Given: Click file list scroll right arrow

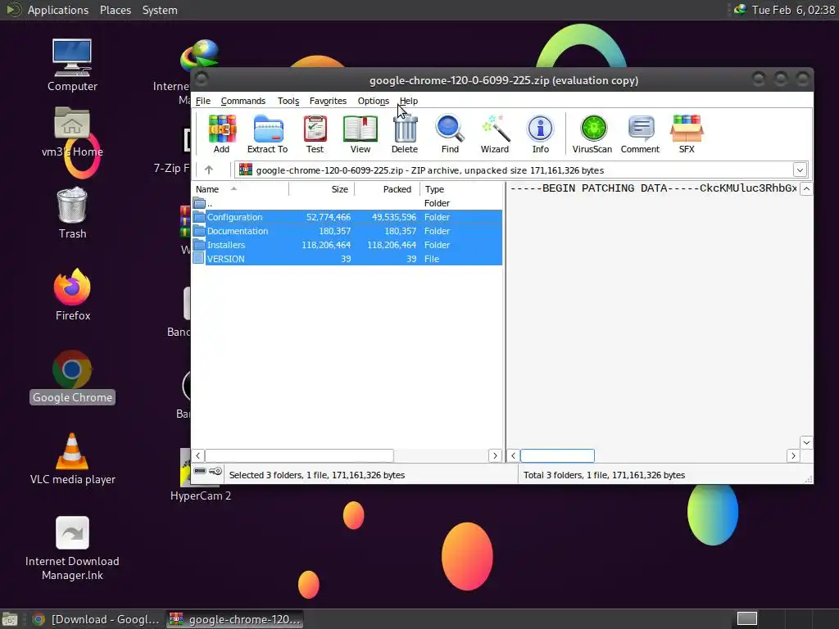Looking at the screenshot, I should coord(495,455).
